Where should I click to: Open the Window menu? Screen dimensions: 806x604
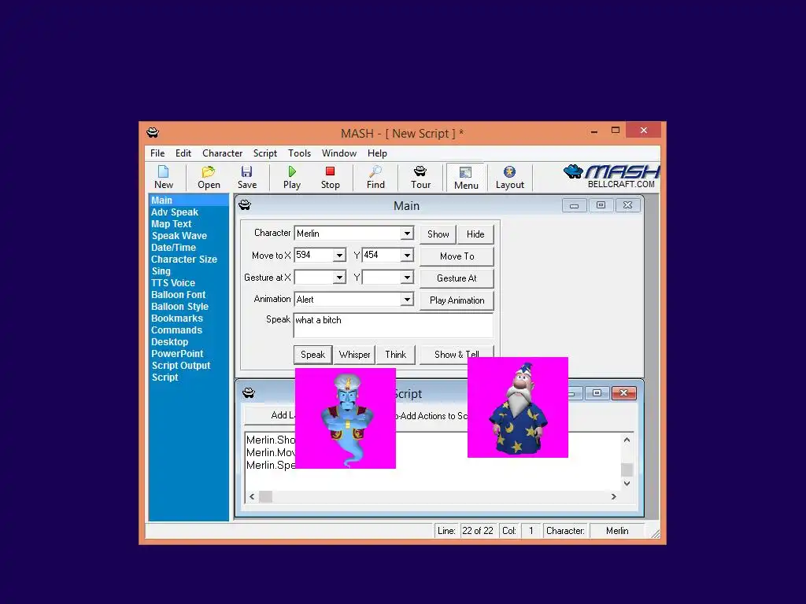tap(338, 153)
